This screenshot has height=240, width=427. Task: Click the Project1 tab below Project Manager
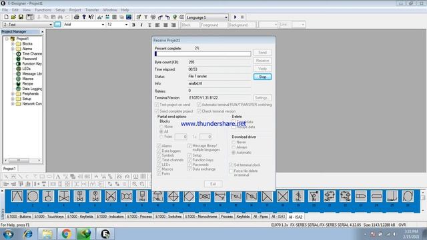(9, 169)
